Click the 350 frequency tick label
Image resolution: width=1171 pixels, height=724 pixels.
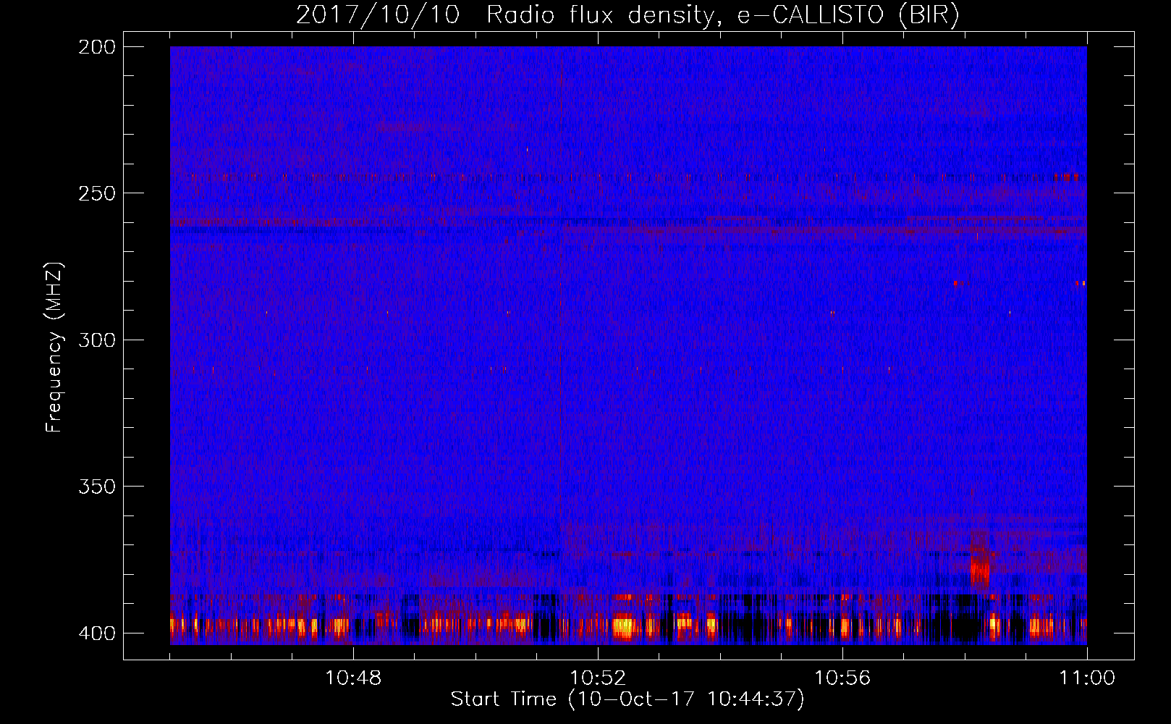(x=97, y=487)
